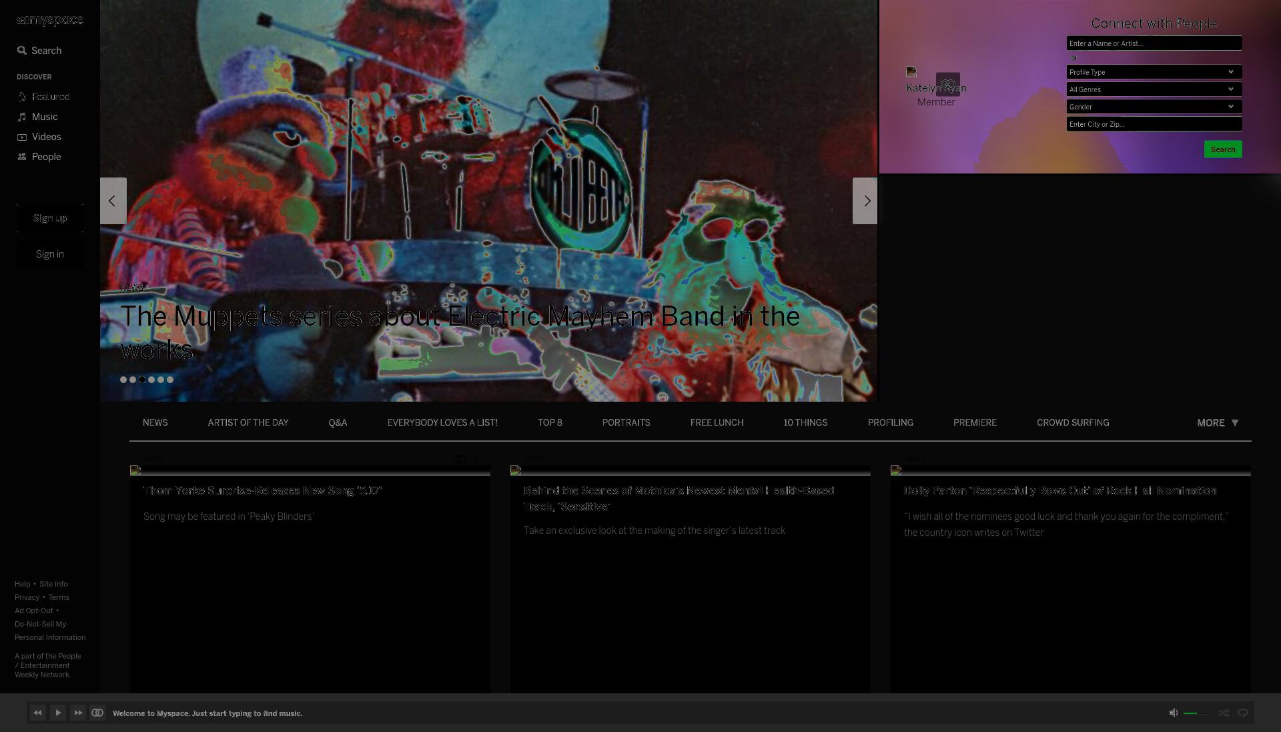Open the Ad Opt-Out footer link
The width and height of the screenshot is (1281, 732).
[x=34, y=611]
